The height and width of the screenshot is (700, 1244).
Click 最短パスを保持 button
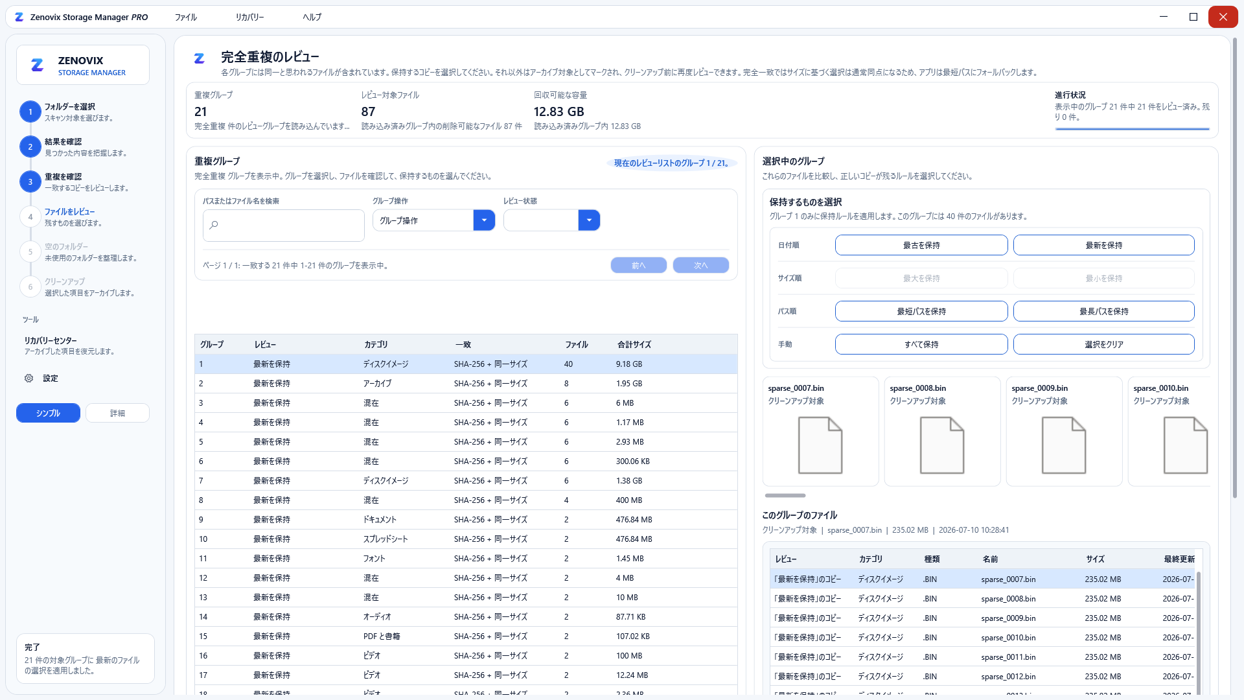[x=921, y=311]
